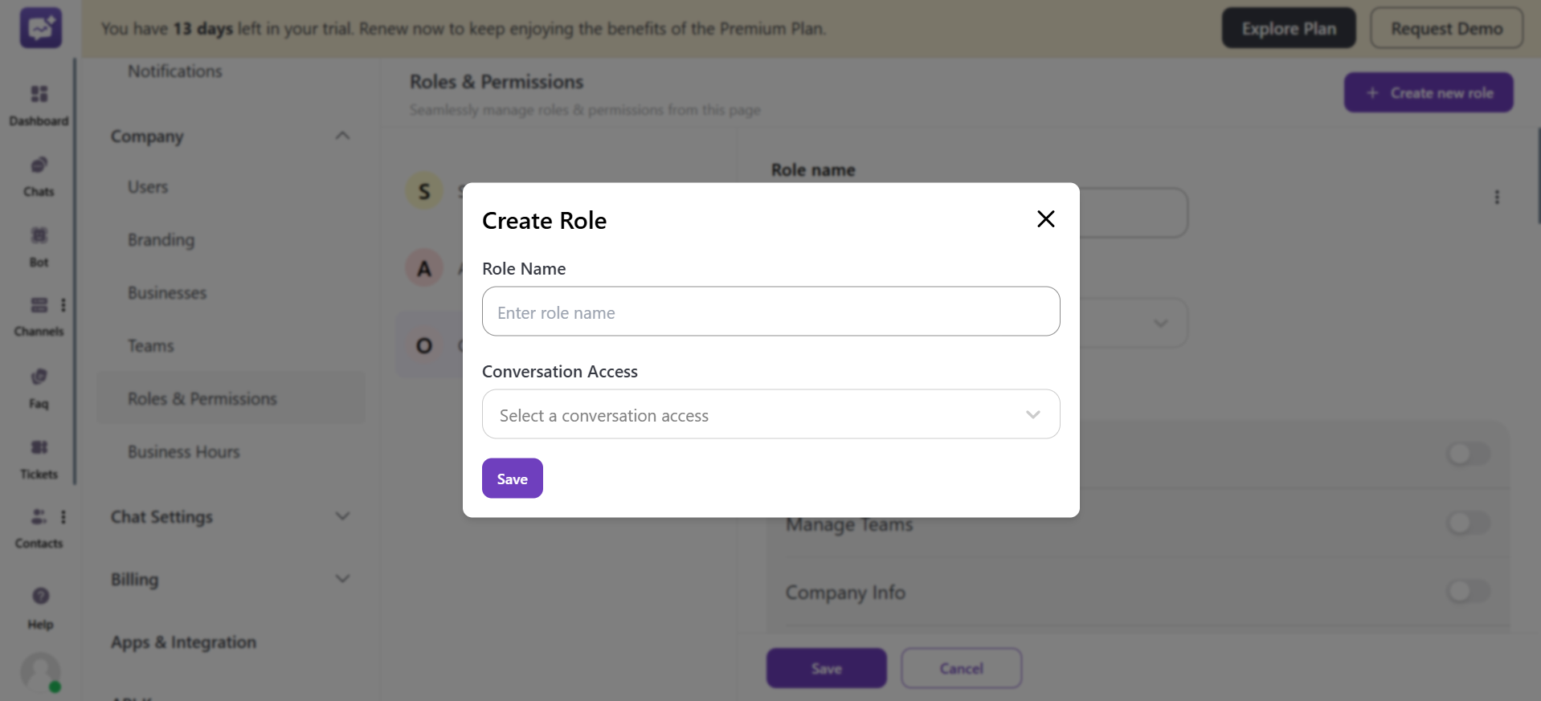This screenshot has height=701, width=1541.
Task: Click your profile avatar with online status
Action: coord(39,672)
